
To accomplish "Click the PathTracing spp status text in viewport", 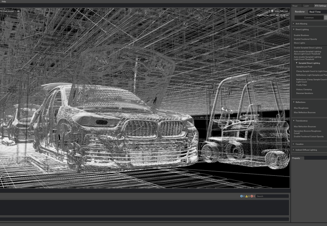I will [273, 15].
